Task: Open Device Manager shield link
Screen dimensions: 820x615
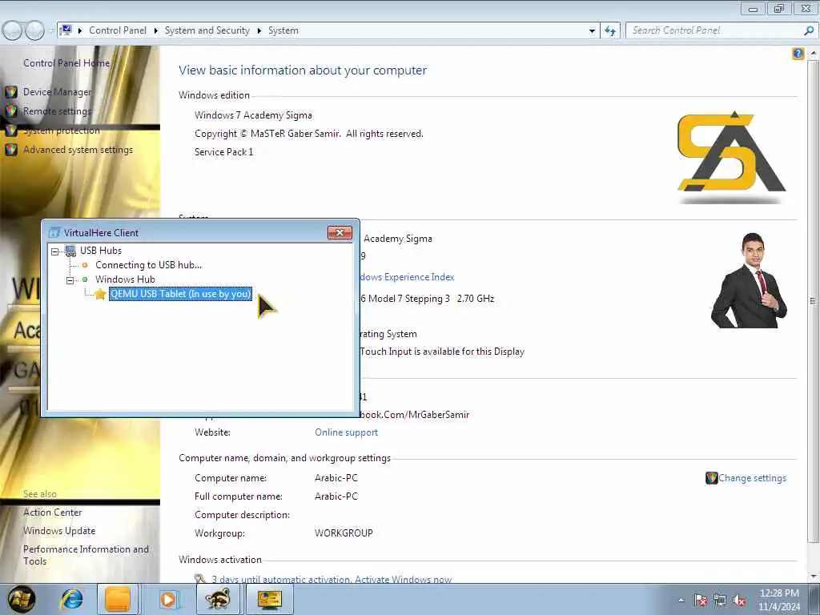Action: [57, 92]
